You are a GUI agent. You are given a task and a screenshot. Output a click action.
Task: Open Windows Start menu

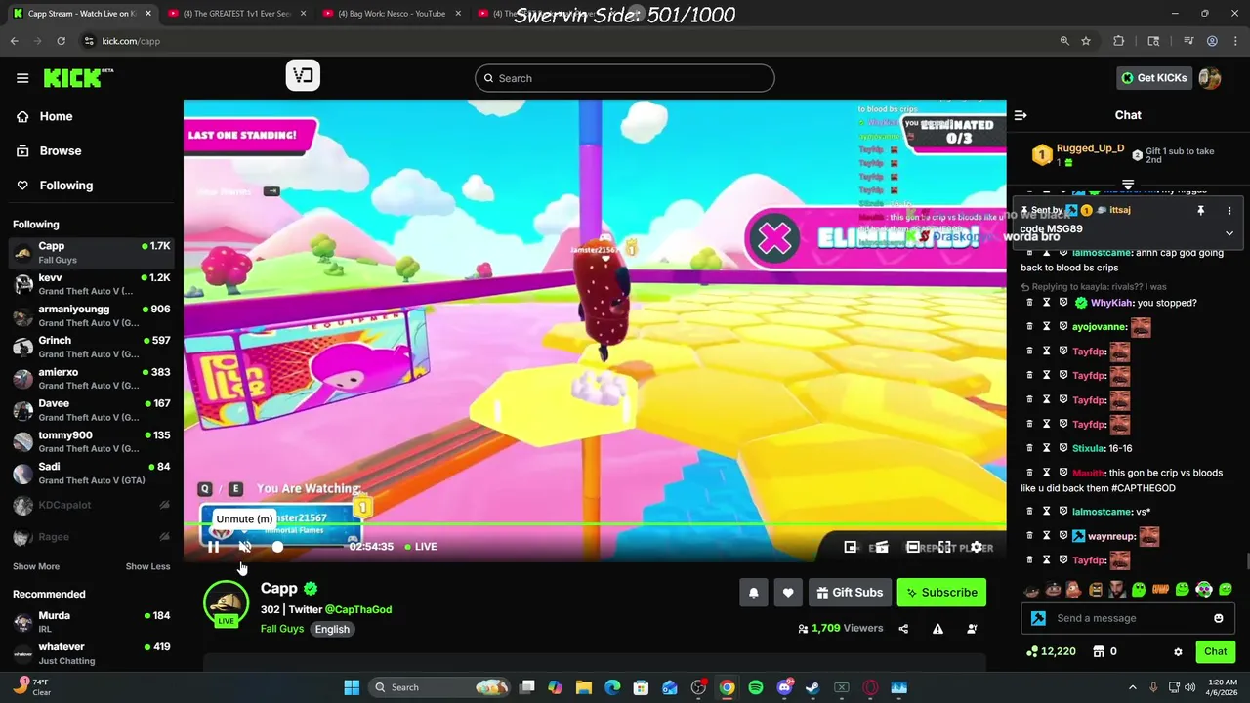tap(352, 687)
